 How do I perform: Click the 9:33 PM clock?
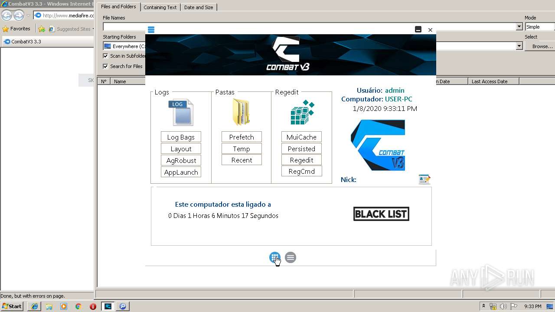click(532, 306)
